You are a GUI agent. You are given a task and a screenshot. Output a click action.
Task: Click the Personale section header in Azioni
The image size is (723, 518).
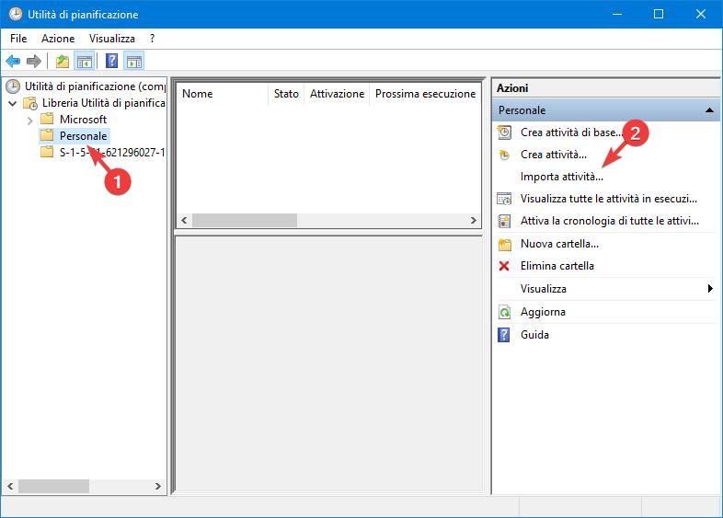click(x=605, y=110)
